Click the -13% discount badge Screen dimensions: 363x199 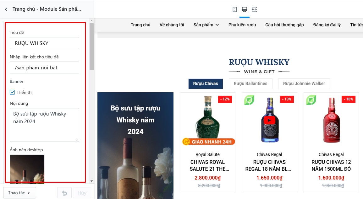pos(287,99)
